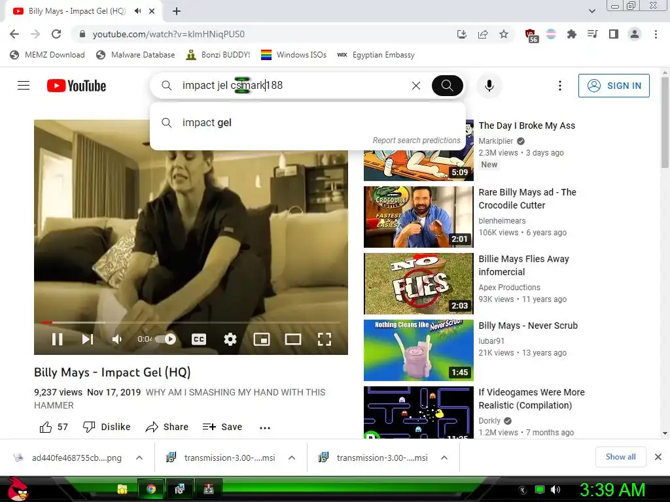Click Report search predictions link
Image resolution: width=670 pixels, height=502 pixels.
click(416, 141)
